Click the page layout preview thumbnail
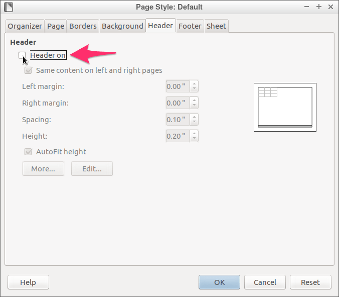The image size is (339, 297). pyautogui.click(x=285, y=107)
